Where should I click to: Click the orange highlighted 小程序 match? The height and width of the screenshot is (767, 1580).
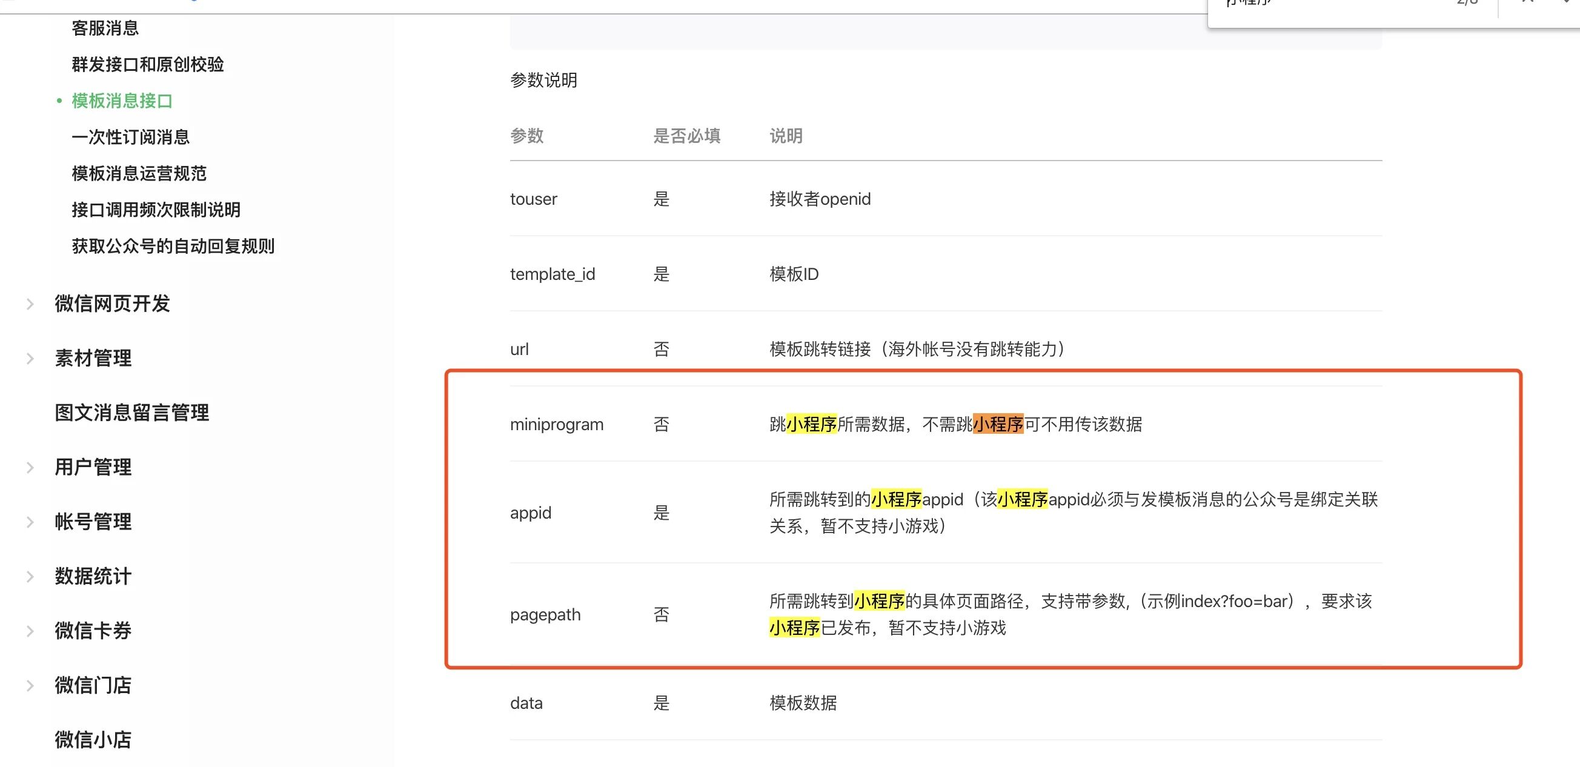[x=997, y=425]
